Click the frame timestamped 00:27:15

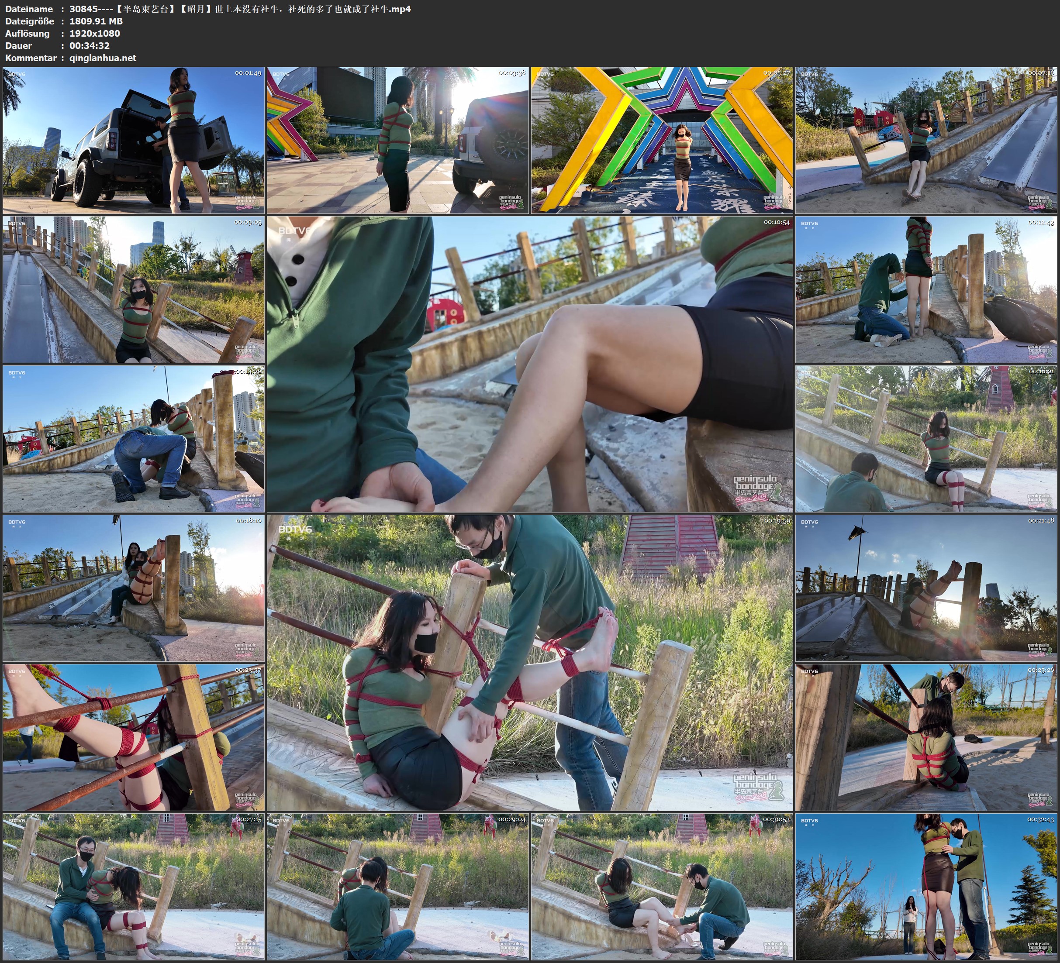134,886
